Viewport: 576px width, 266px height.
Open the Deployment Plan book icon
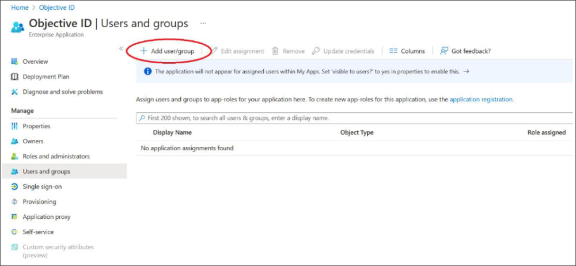[15, 77]
